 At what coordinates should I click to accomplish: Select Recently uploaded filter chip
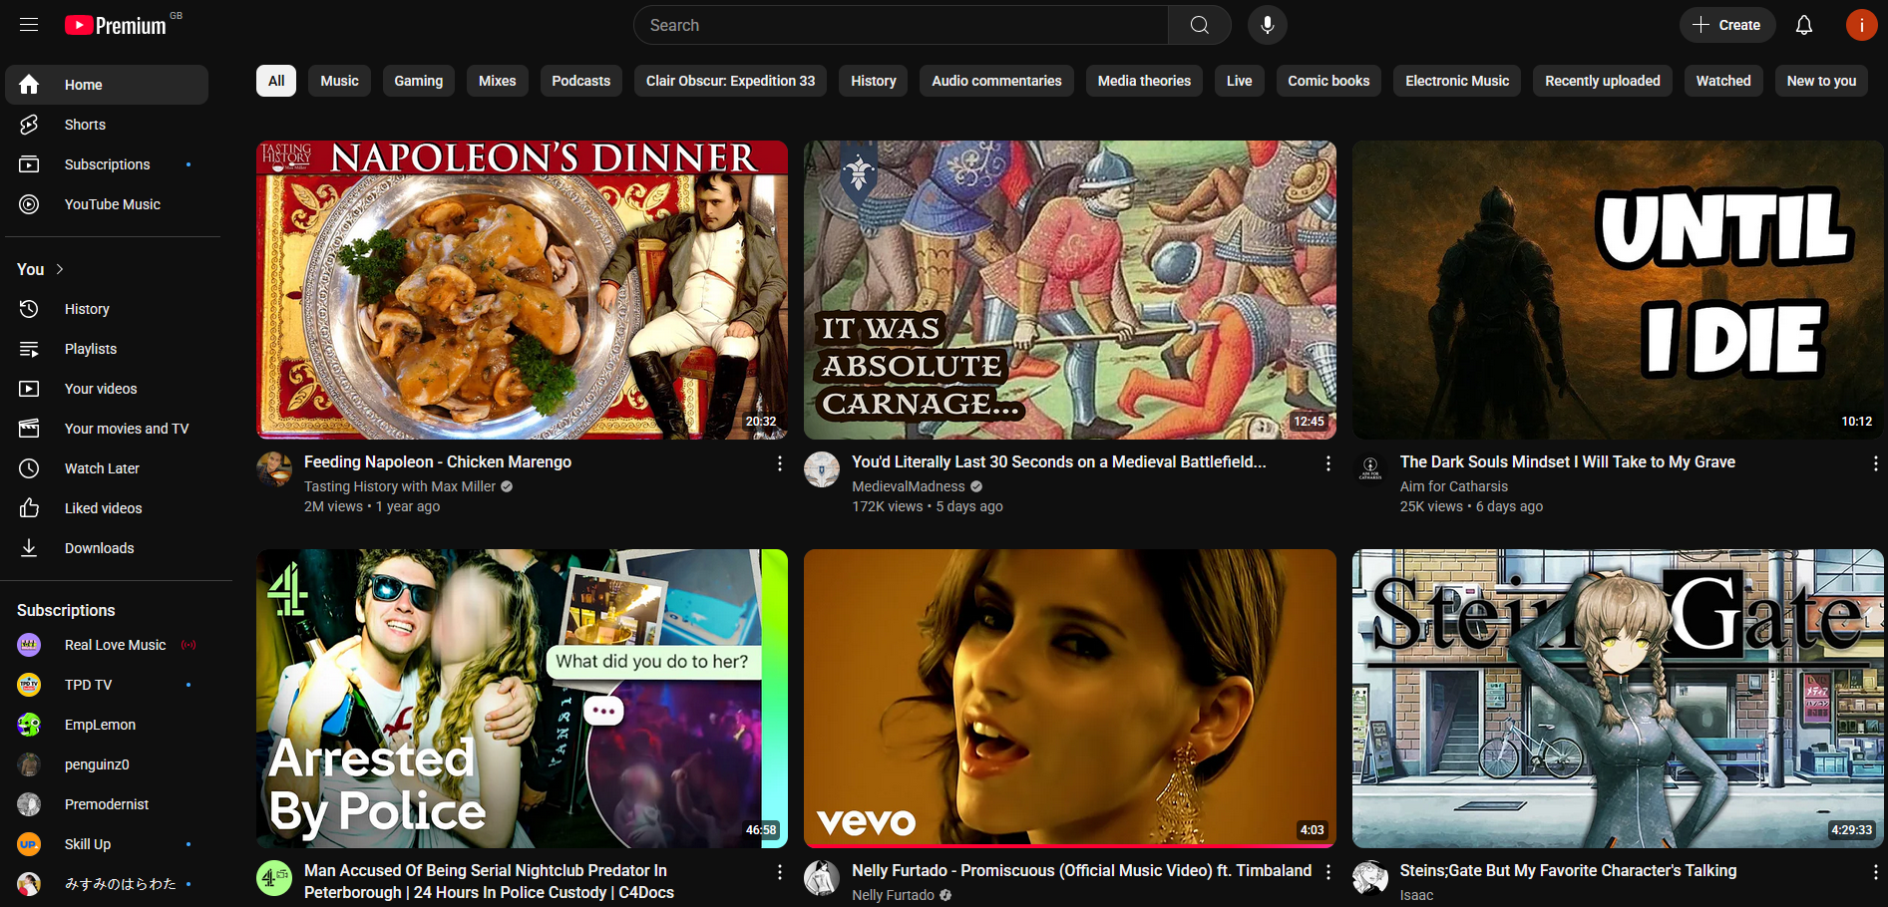point(1603,81)
